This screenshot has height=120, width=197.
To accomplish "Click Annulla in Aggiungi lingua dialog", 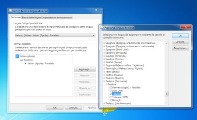I will 180,42.
